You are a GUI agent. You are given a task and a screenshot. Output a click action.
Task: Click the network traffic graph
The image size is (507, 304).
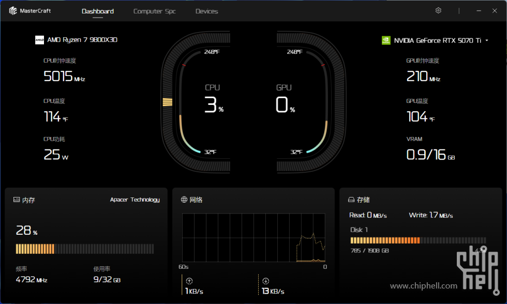(x=253, y=237)
